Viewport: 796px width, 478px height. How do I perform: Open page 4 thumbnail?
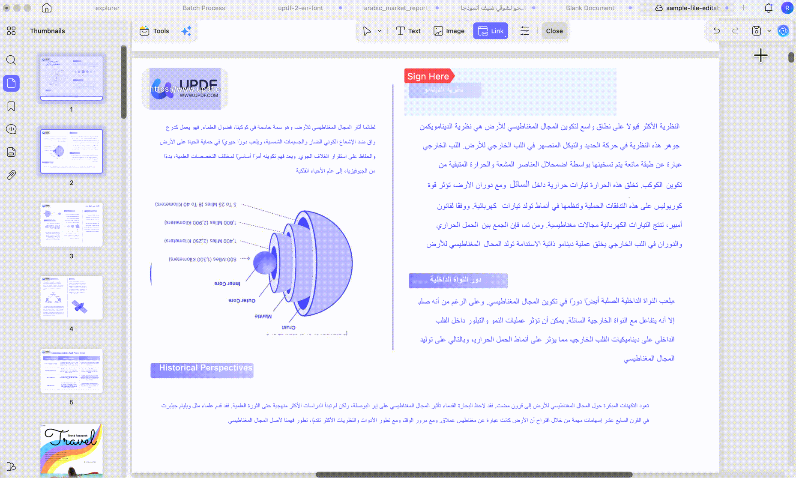72,298
